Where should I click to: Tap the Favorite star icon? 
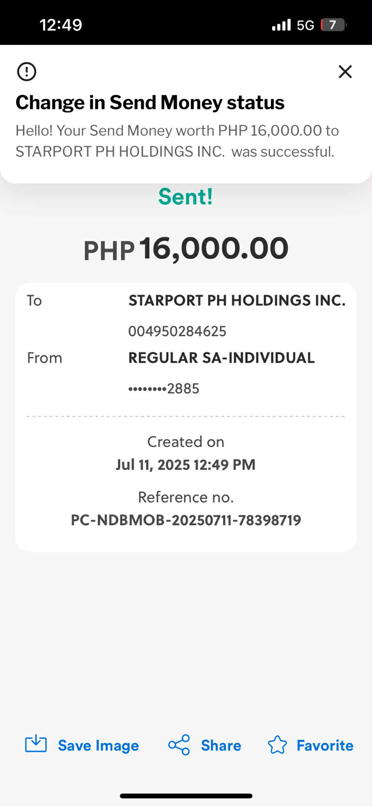tap(277, 745)
